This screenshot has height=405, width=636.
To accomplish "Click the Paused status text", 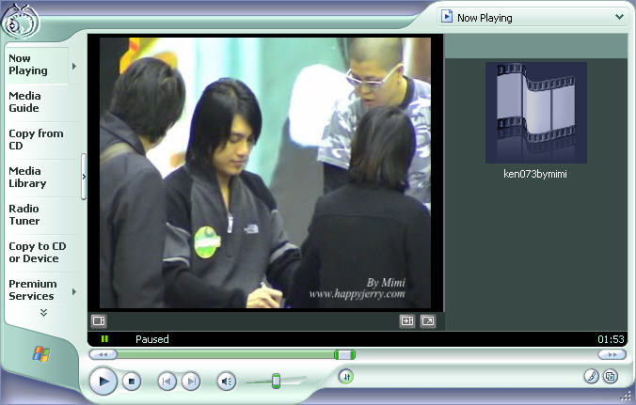I will coord(152,339).
